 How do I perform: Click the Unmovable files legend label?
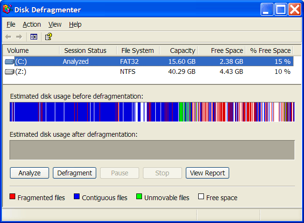(x=167, y=198)
